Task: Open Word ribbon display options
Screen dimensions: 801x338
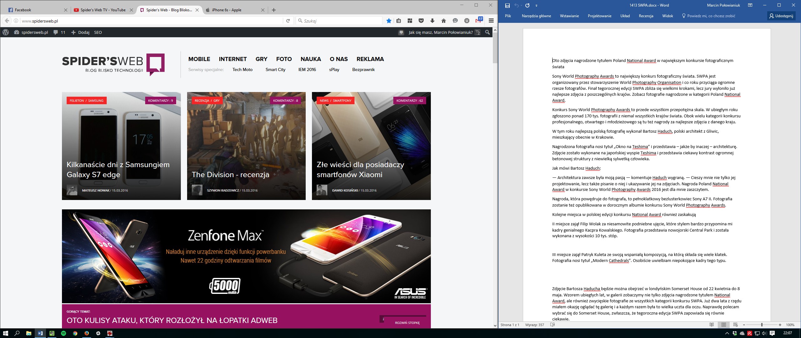Action: (750, 5)
